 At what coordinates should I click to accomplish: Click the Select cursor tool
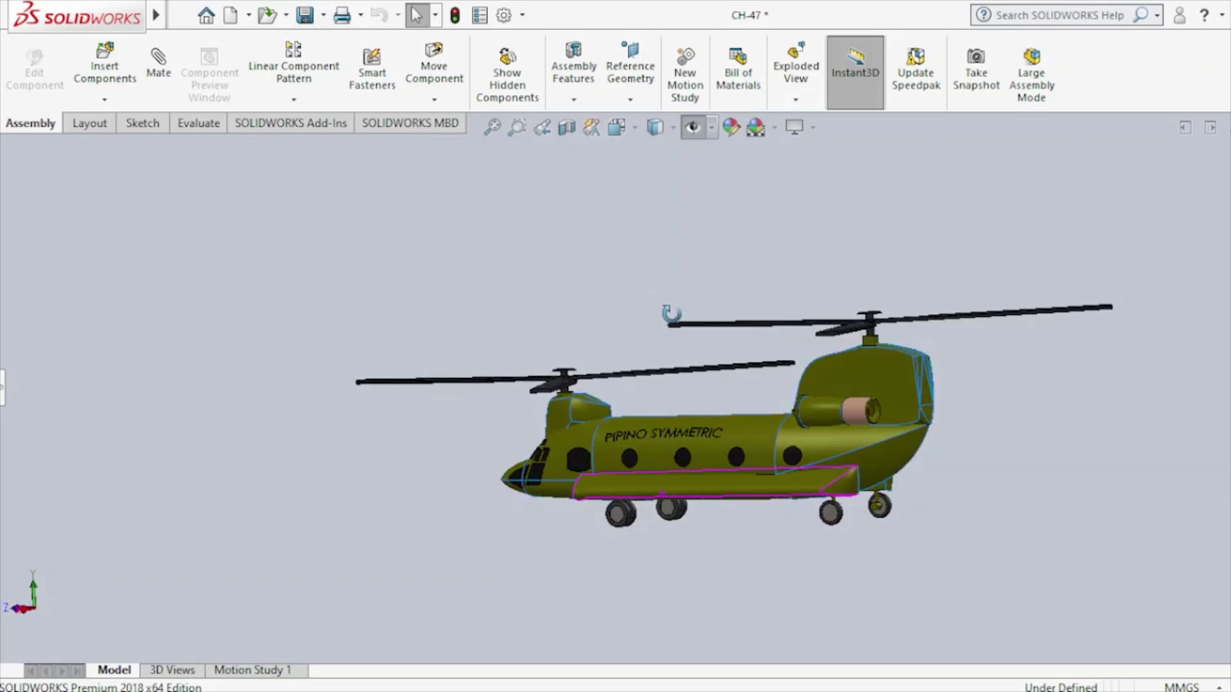(417, 15)
